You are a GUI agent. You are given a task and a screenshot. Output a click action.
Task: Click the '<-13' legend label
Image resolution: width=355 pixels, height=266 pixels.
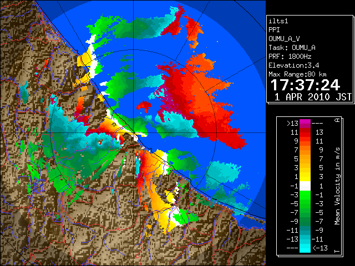pyautogui.click(x=320, y=248)
